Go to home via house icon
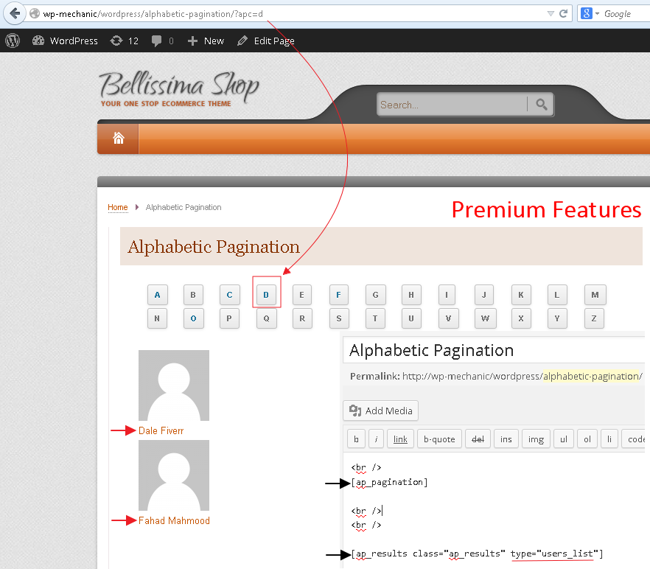Viewport: 650px width, 569px height. [x=119, y=138]
